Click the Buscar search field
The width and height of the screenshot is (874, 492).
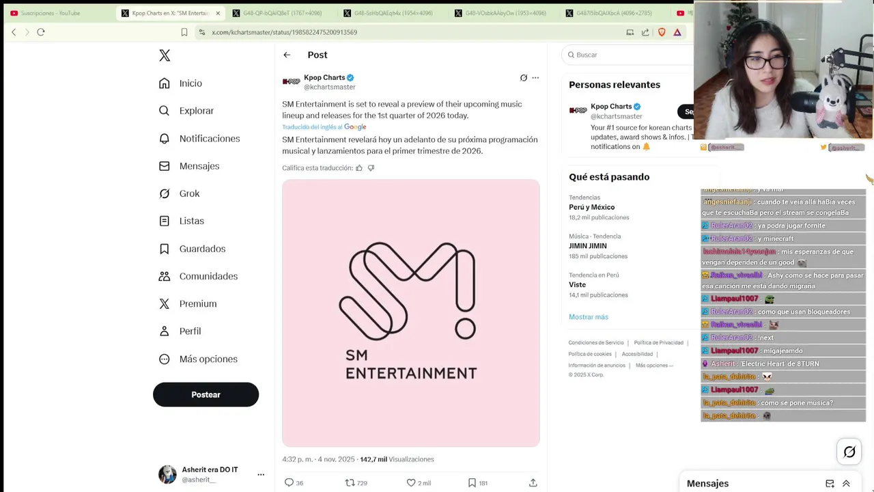628,55
